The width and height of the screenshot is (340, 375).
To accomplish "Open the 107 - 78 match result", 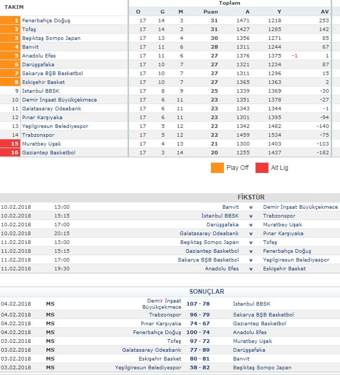I will (198, 304).
